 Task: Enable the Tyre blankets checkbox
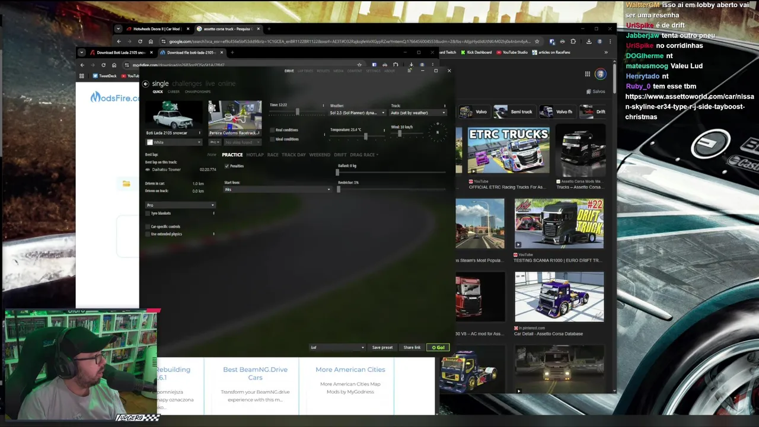(x=148, y=213)
